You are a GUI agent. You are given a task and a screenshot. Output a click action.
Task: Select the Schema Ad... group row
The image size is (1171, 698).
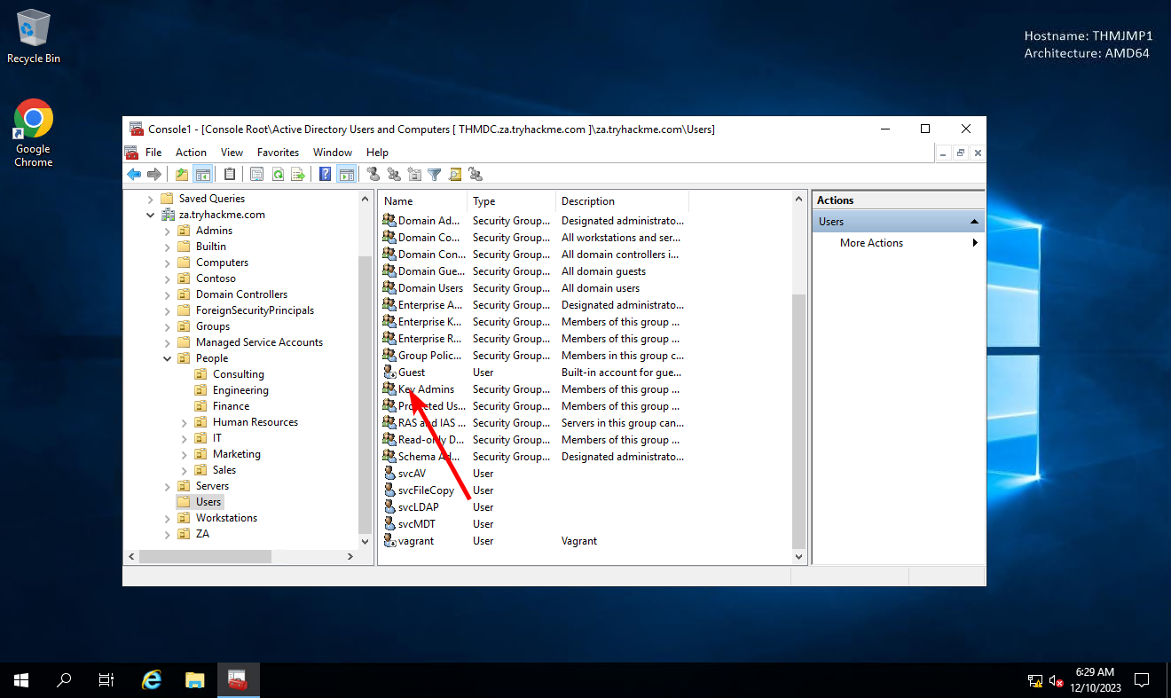click(534, 457)
